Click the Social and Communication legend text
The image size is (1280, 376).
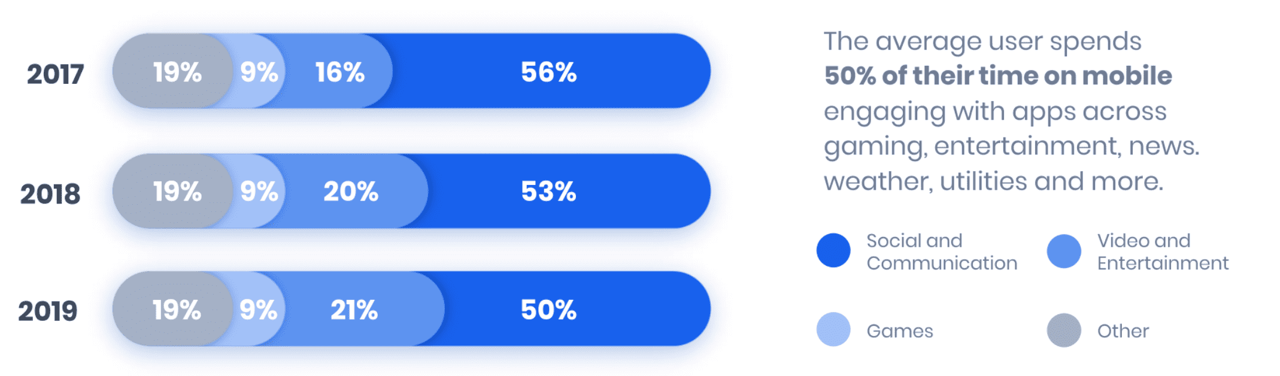pos(942,251)
